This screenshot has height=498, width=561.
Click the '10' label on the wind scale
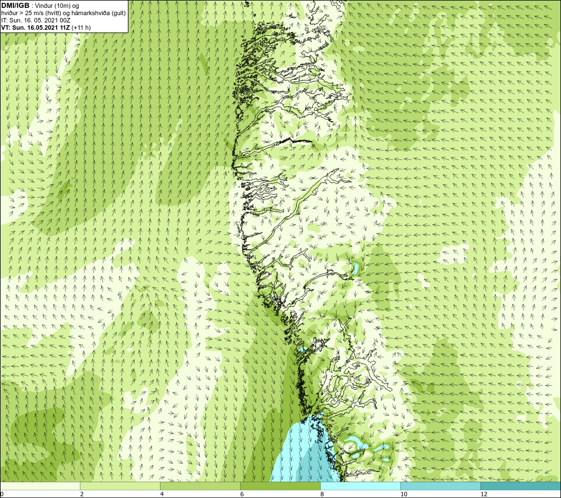404,494
